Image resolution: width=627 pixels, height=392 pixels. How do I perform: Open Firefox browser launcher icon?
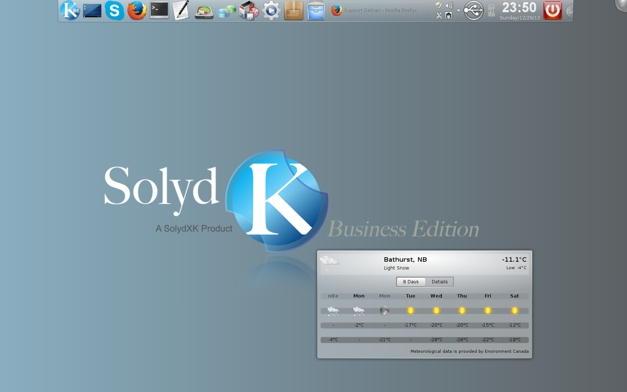tap(137, 10)
